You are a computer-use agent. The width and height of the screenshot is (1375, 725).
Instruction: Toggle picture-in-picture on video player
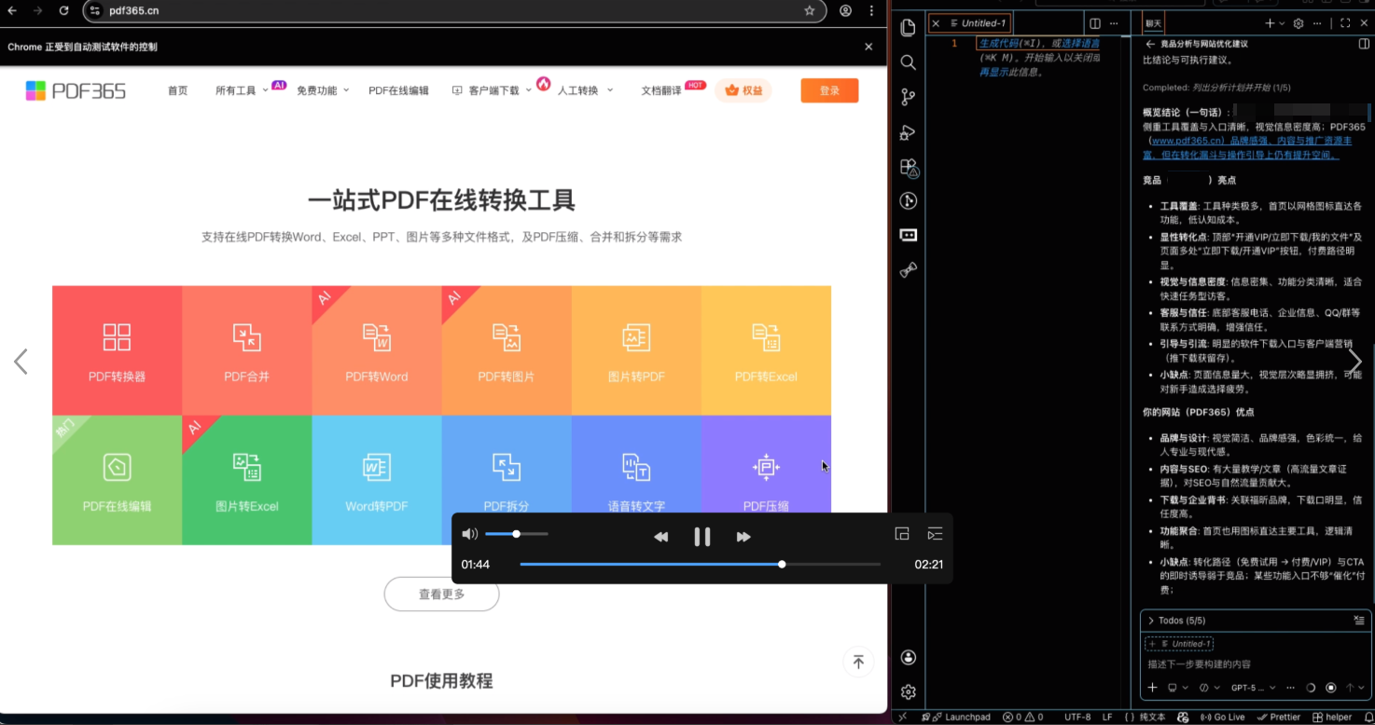(902, 534)
